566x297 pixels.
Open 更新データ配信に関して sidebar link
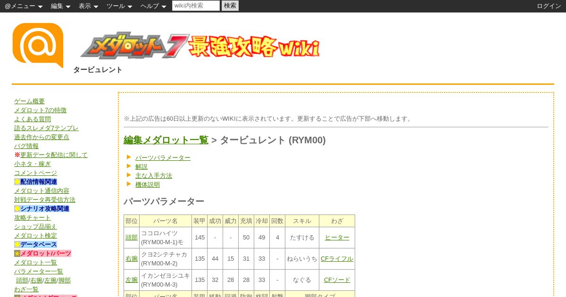click(x=54, y=155)
